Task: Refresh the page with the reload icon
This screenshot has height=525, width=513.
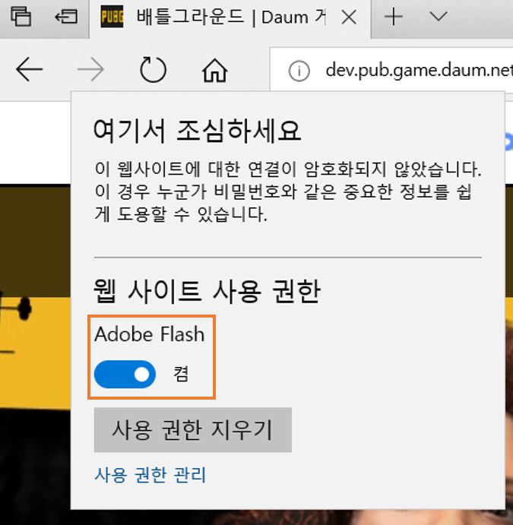Action: click(153, 71)
